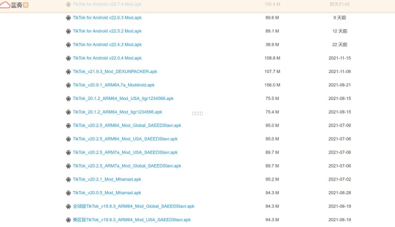Viewport: 395px width, 227px height.
Task: Click the 2021-06-28 date
Action: click(340, 192)
